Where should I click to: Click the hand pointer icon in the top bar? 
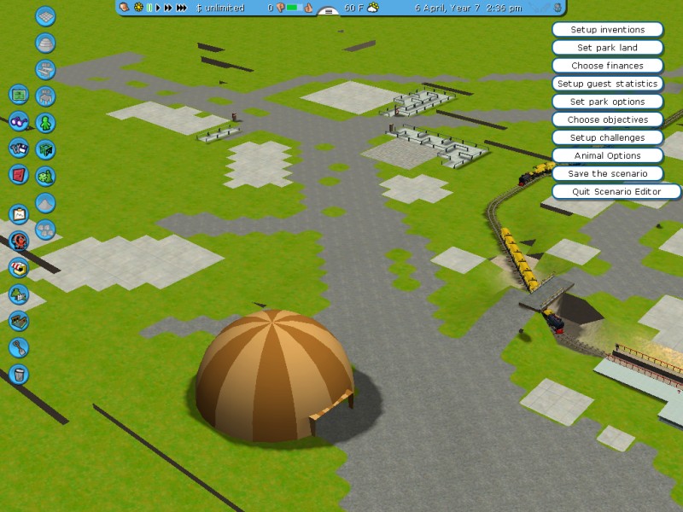pos(125,8)
